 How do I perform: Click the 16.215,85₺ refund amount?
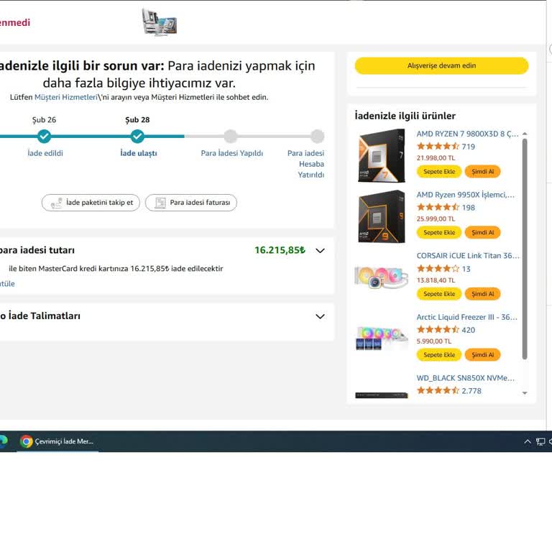pyautogui.click(x=280, y=250)
